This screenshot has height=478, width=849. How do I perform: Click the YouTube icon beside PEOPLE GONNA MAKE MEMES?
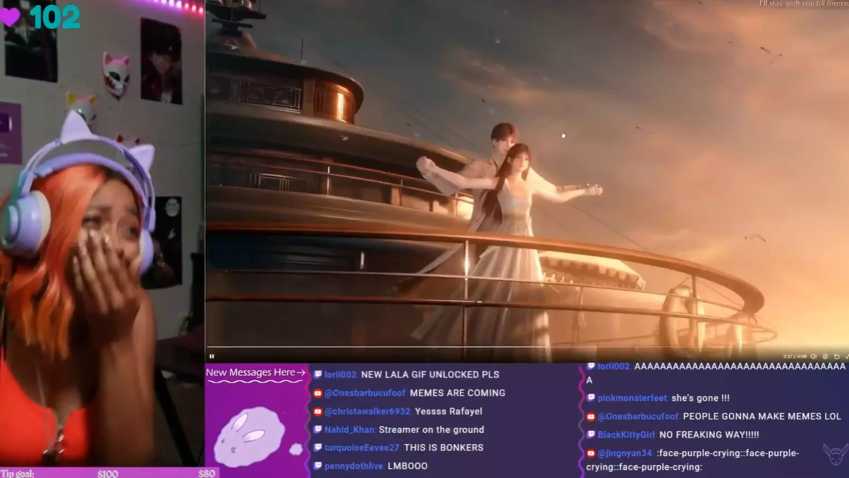[x=591, y=417]
